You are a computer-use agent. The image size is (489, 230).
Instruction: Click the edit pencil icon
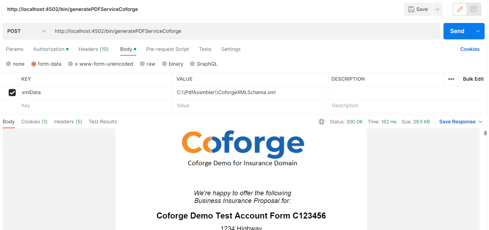point(460,9)
